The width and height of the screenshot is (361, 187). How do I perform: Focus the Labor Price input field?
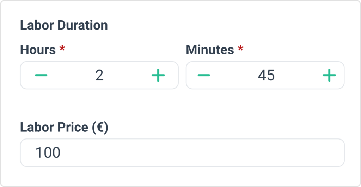point(182,153)
